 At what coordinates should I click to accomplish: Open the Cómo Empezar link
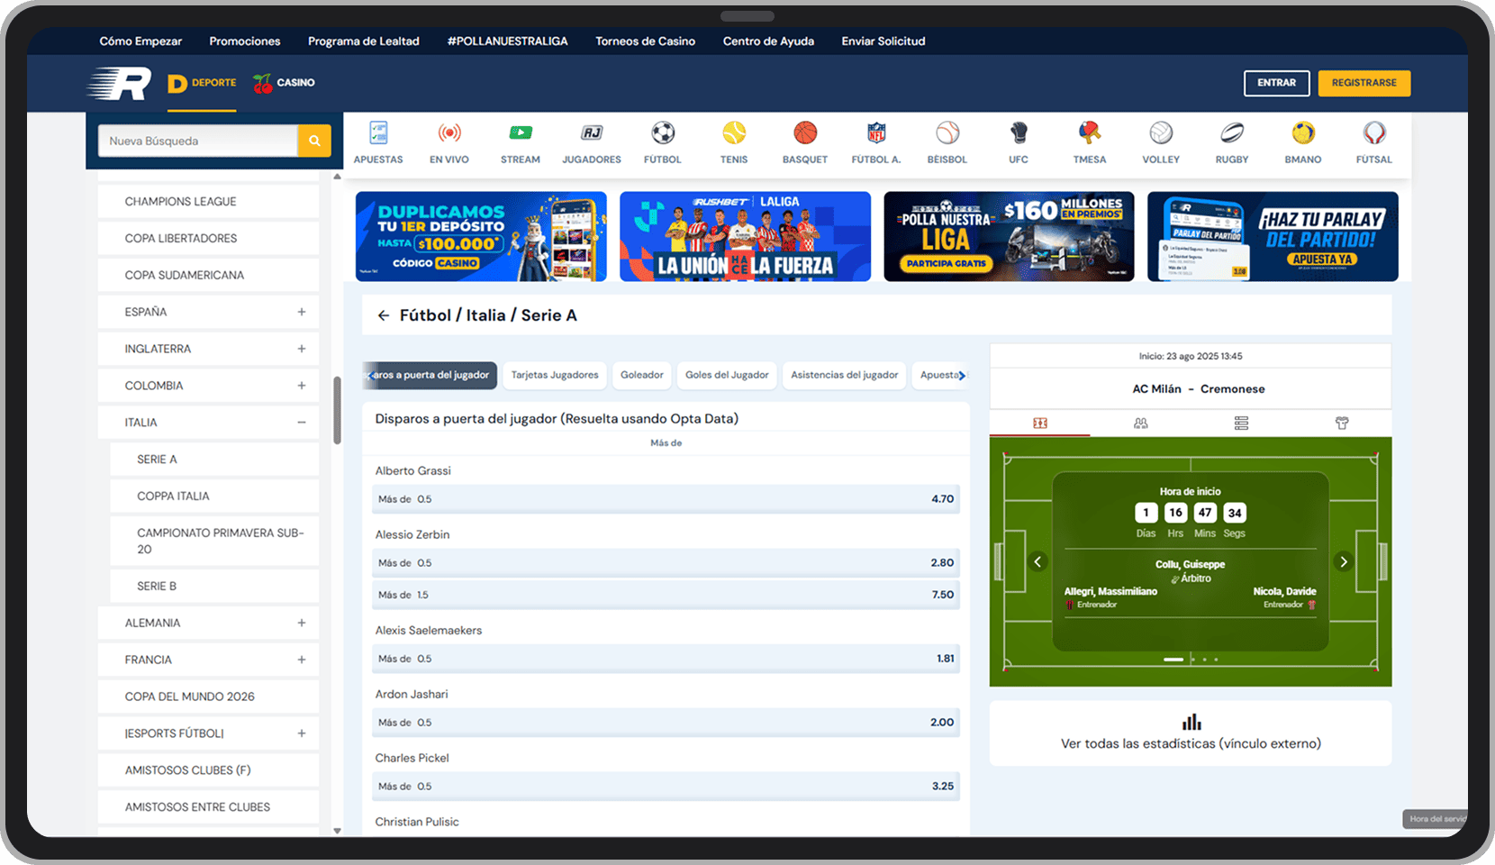pyautogui.click(x=140, y=41)
